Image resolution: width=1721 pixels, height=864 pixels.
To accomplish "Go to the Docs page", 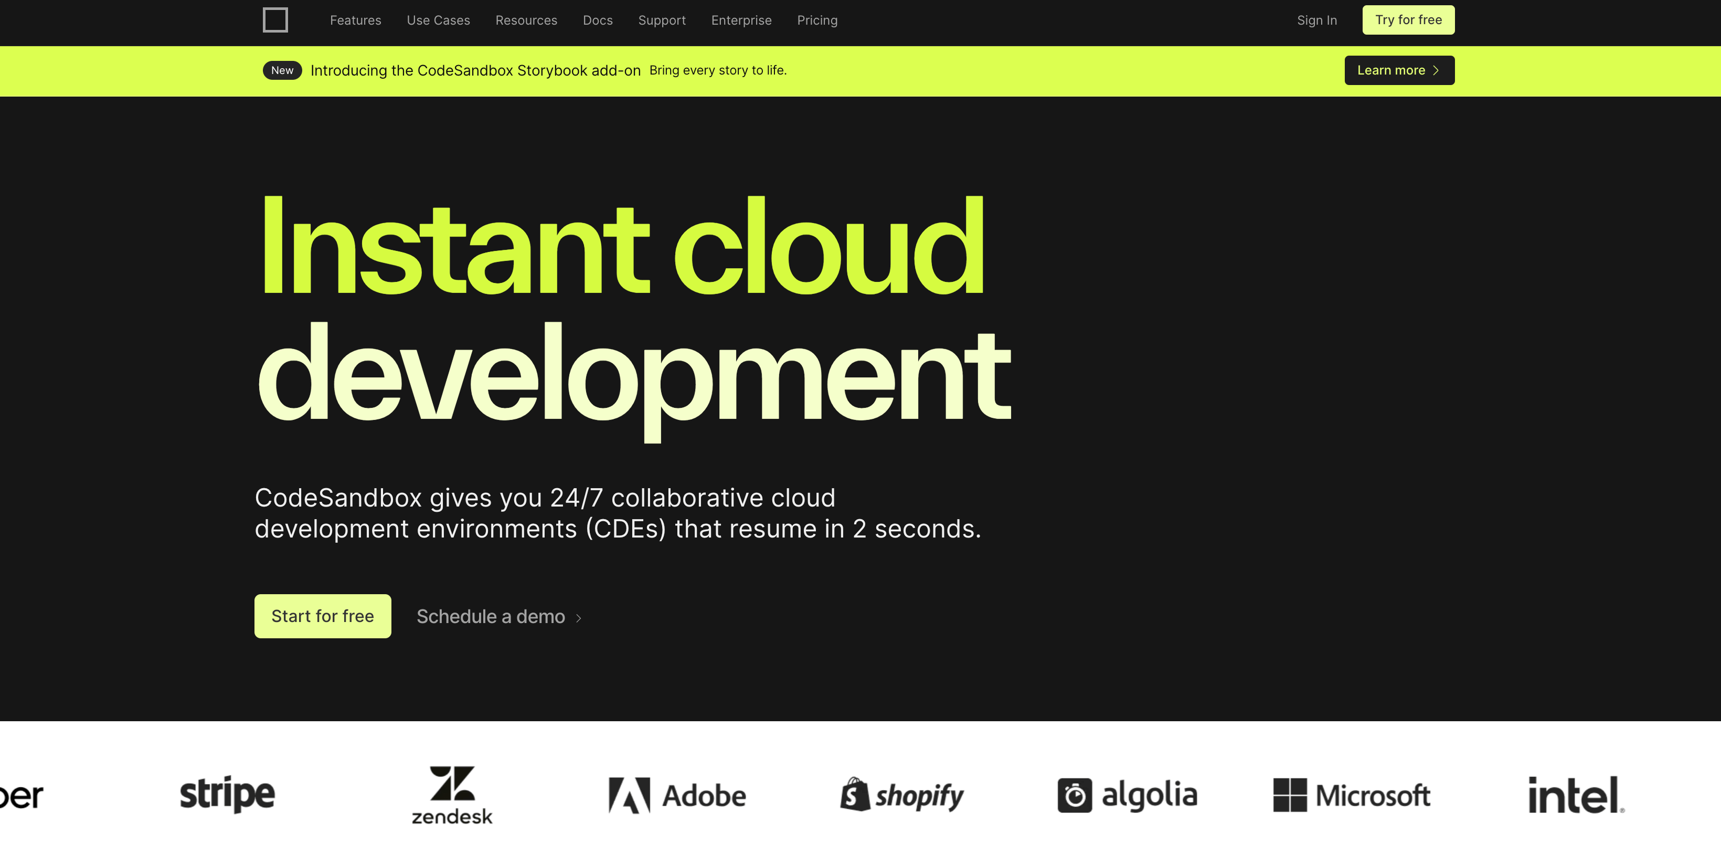I will pyautogui.click(x=598, y=20).
